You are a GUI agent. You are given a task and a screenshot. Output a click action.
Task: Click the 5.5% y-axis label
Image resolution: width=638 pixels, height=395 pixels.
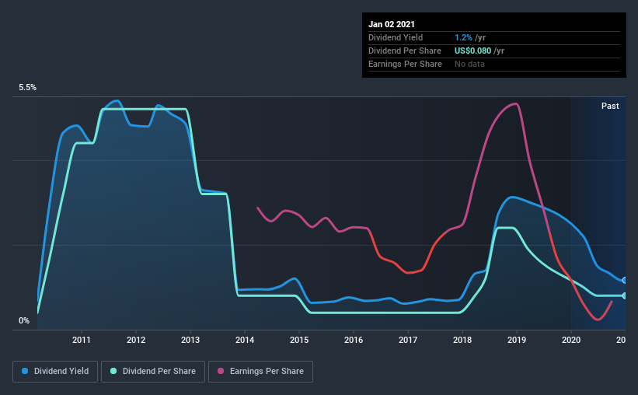(28, 88)
